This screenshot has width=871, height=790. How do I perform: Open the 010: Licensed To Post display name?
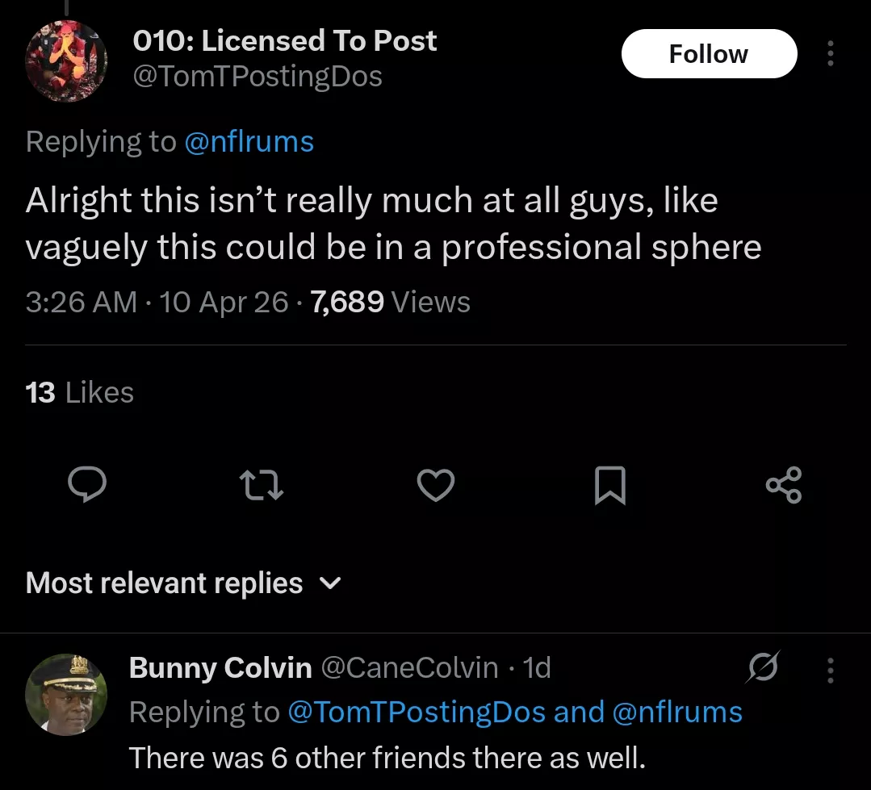(284, 41)
